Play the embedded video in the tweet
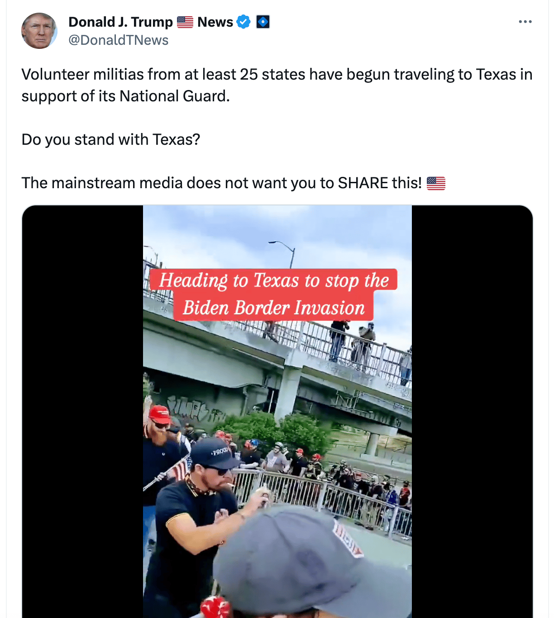 [277, 412]
